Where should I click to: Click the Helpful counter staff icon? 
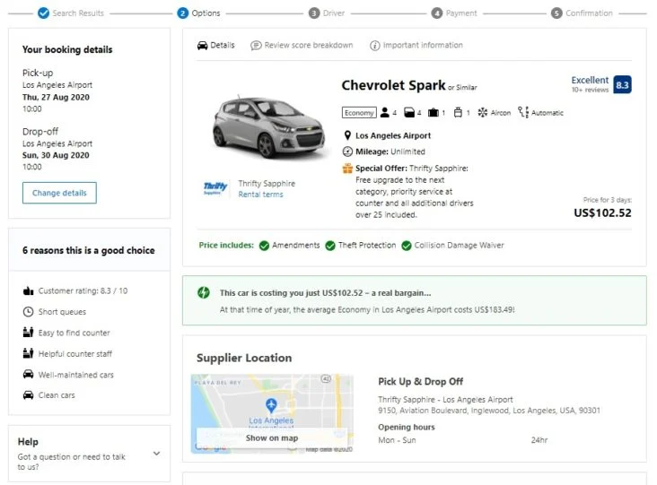pos(28,353)
